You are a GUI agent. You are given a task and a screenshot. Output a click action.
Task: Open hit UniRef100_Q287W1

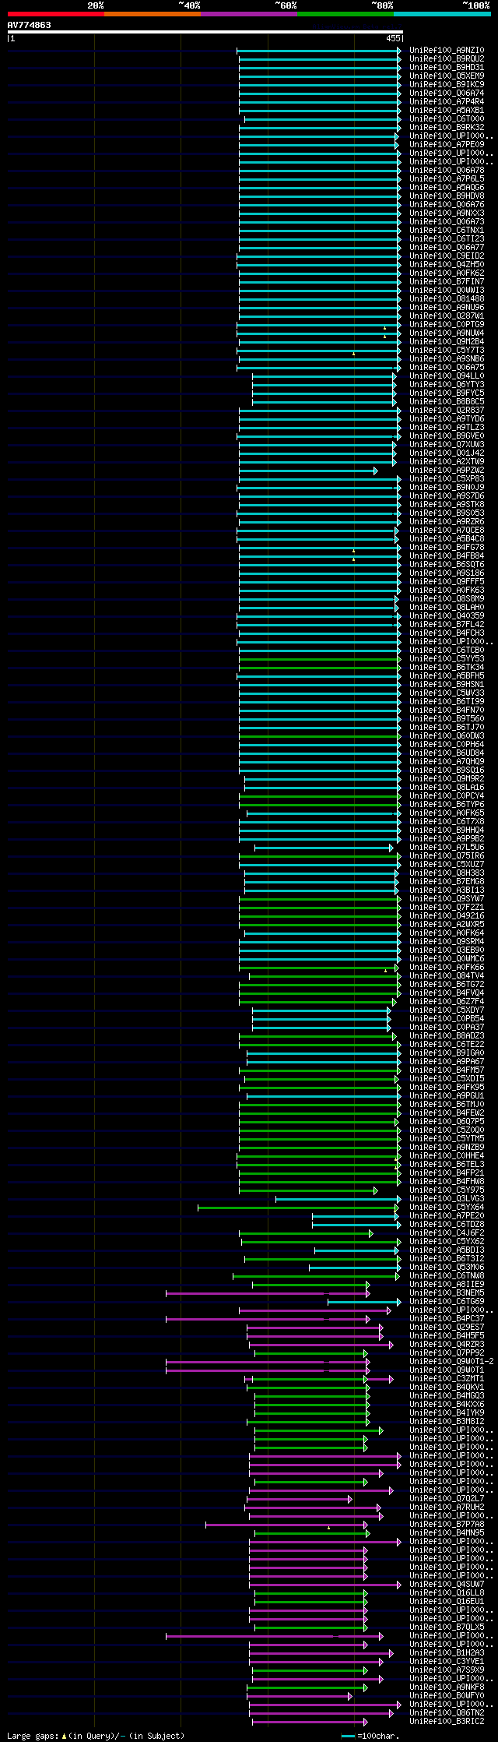(x=447, y=316)
